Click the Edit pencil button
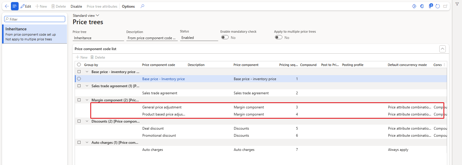The width and height of the screenshot is (462, 165). pos(26,6)
